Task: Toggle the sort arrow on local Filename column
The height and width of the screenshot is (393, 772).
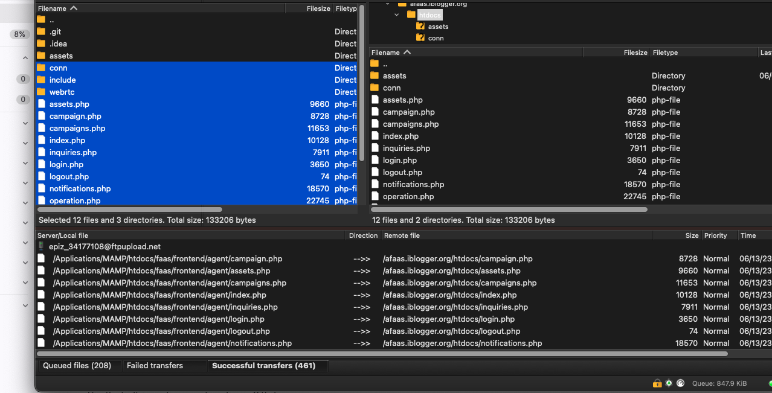Action: [74, 8]
